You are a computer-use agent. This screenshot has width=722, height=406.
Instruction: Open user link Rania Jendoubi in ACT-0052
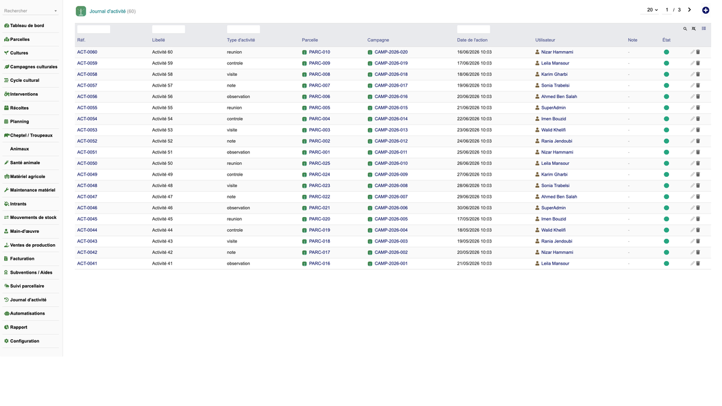[557, 141]
